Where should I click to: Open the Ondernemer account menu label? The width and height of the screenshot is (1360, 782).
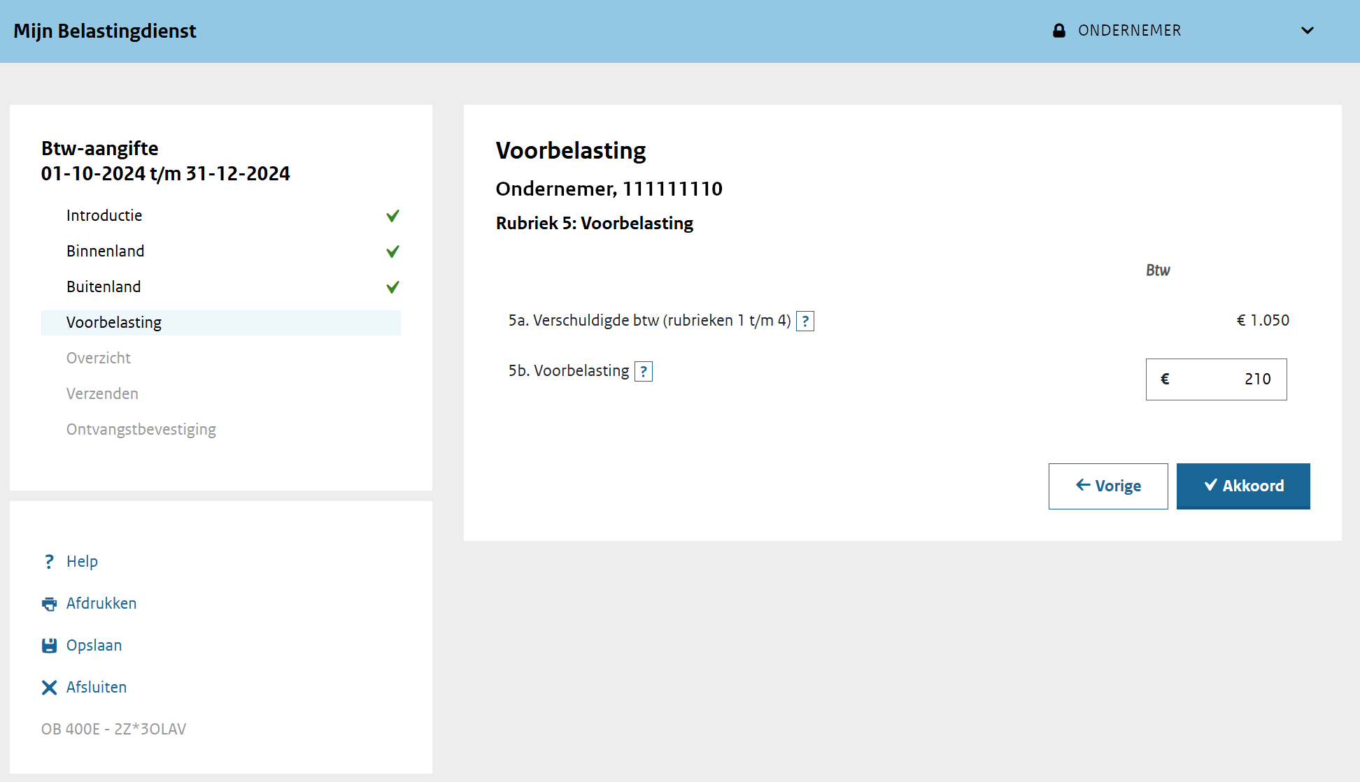coord(1129,31)
